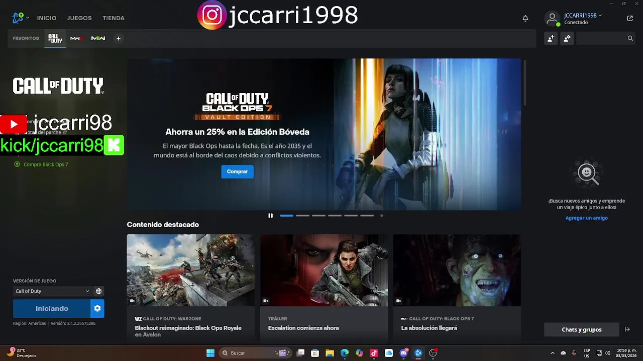Image resolution: width=643 pixels, height=361 pixels.
Task: Open File Explorer from taskbar
Action: tap(330, 353)
